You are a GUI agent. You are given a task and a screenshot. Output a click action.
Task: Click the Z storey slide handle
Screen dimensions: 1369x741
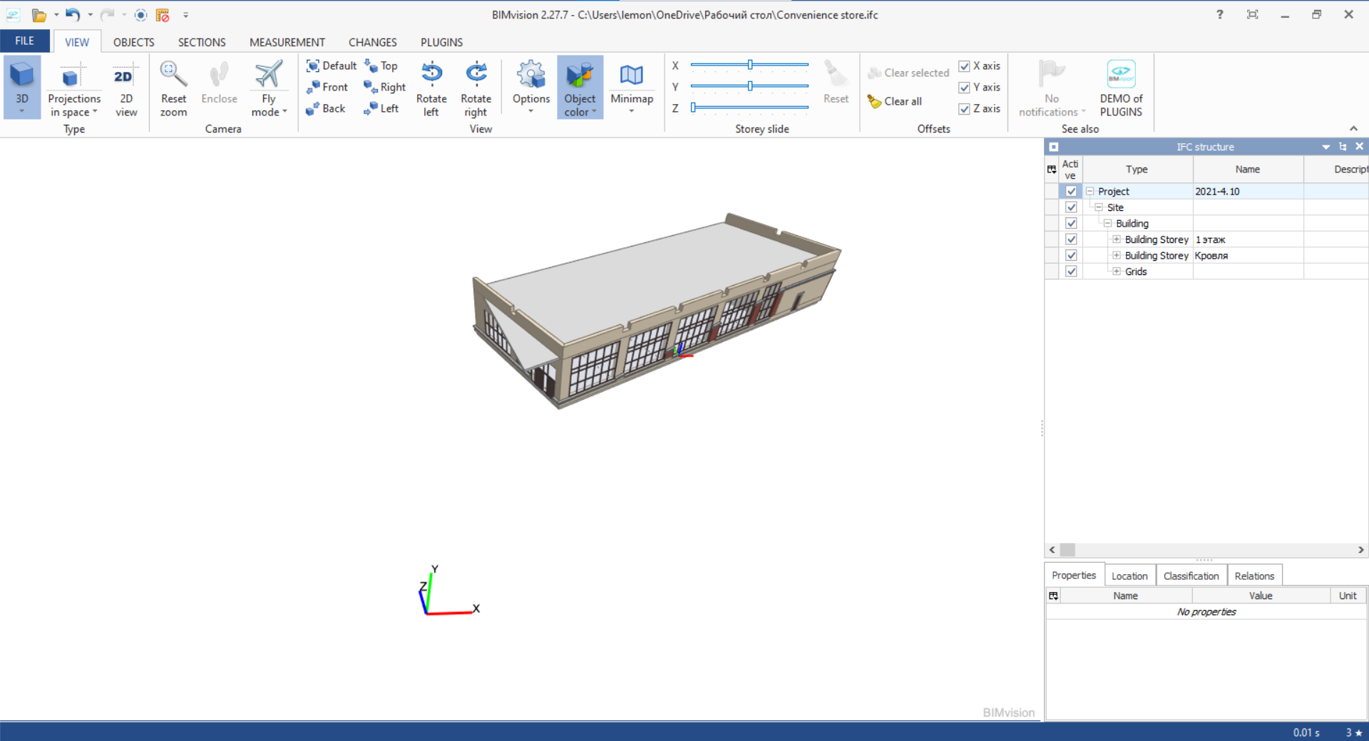(x=693, y=108)
